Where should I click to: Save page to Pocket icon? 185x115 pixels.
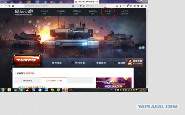[81, 6]
